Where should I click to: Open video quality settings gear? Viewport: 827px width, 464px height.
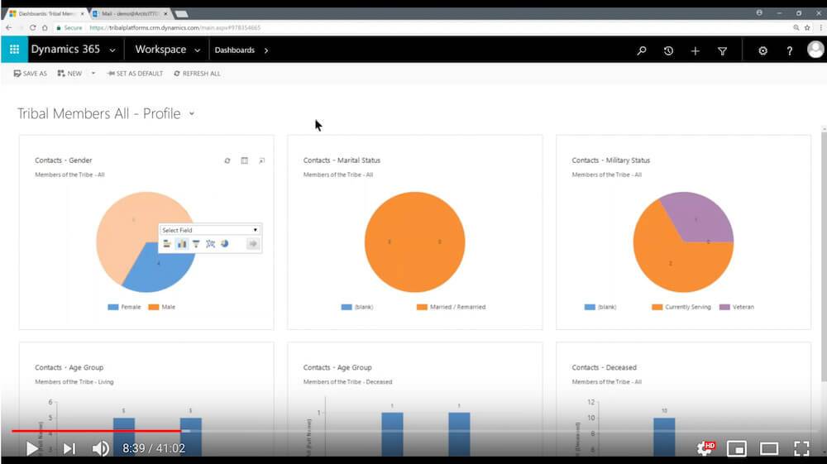[705, 449]
